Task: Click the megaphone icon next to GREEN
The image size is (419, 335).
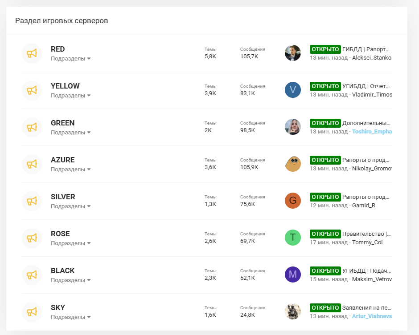Action: pos(32,127)
